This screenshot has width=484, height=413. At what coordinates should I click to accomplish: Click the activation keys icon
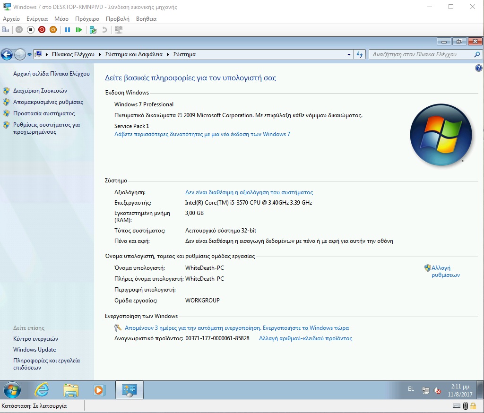tap(118, 328)
